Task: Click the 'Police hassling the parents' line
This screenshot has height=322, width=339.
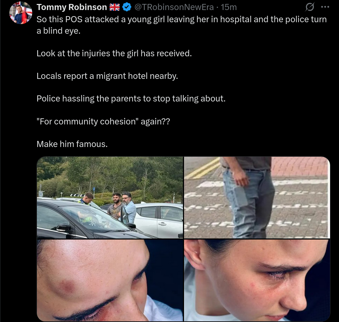Action: 131,99
